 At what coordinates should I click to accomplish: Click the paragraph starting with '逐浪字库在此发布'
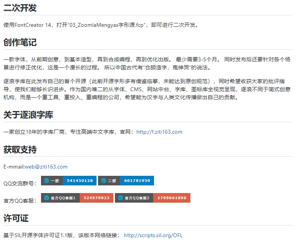(147, 89)
